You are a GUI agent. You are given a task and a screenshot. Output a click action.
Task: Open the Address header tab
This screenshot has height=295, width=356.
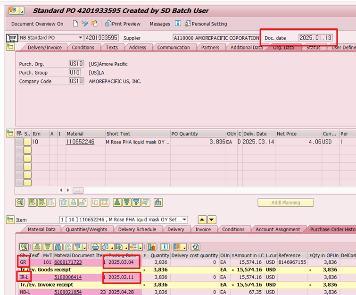(x=137, y=48)
